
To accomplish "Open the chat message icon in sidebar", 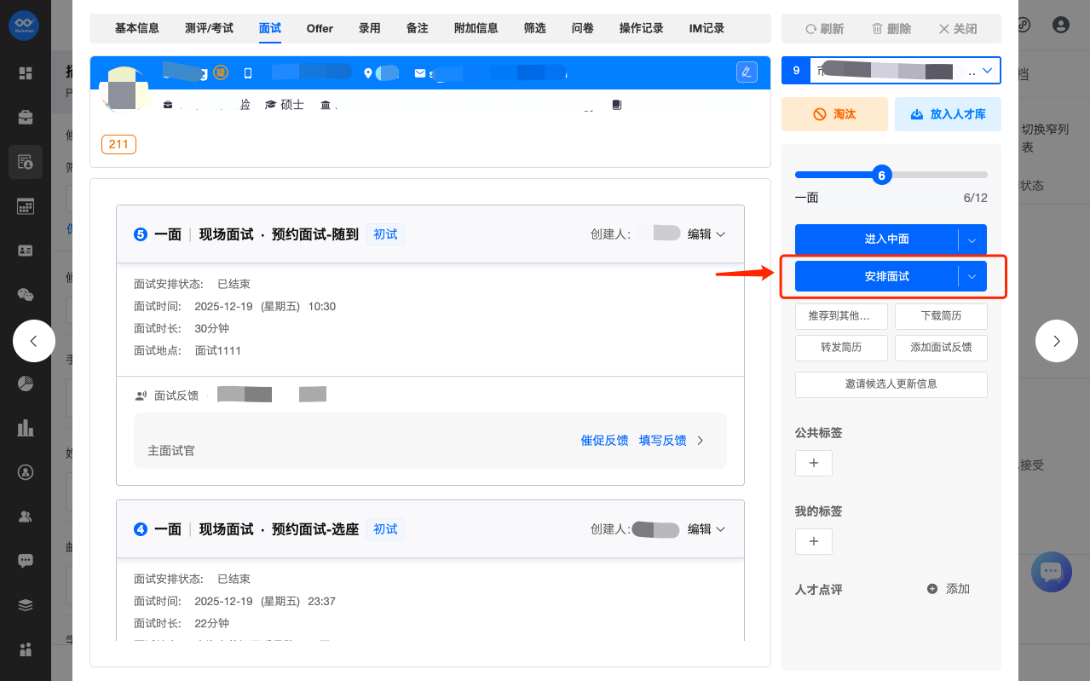I will [26, 560].
